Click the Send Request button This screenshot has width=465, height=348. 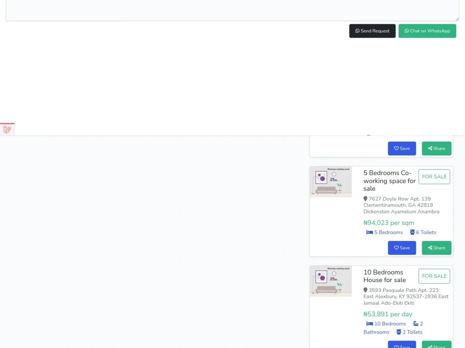pyautogui.click(x=372, y=31)
